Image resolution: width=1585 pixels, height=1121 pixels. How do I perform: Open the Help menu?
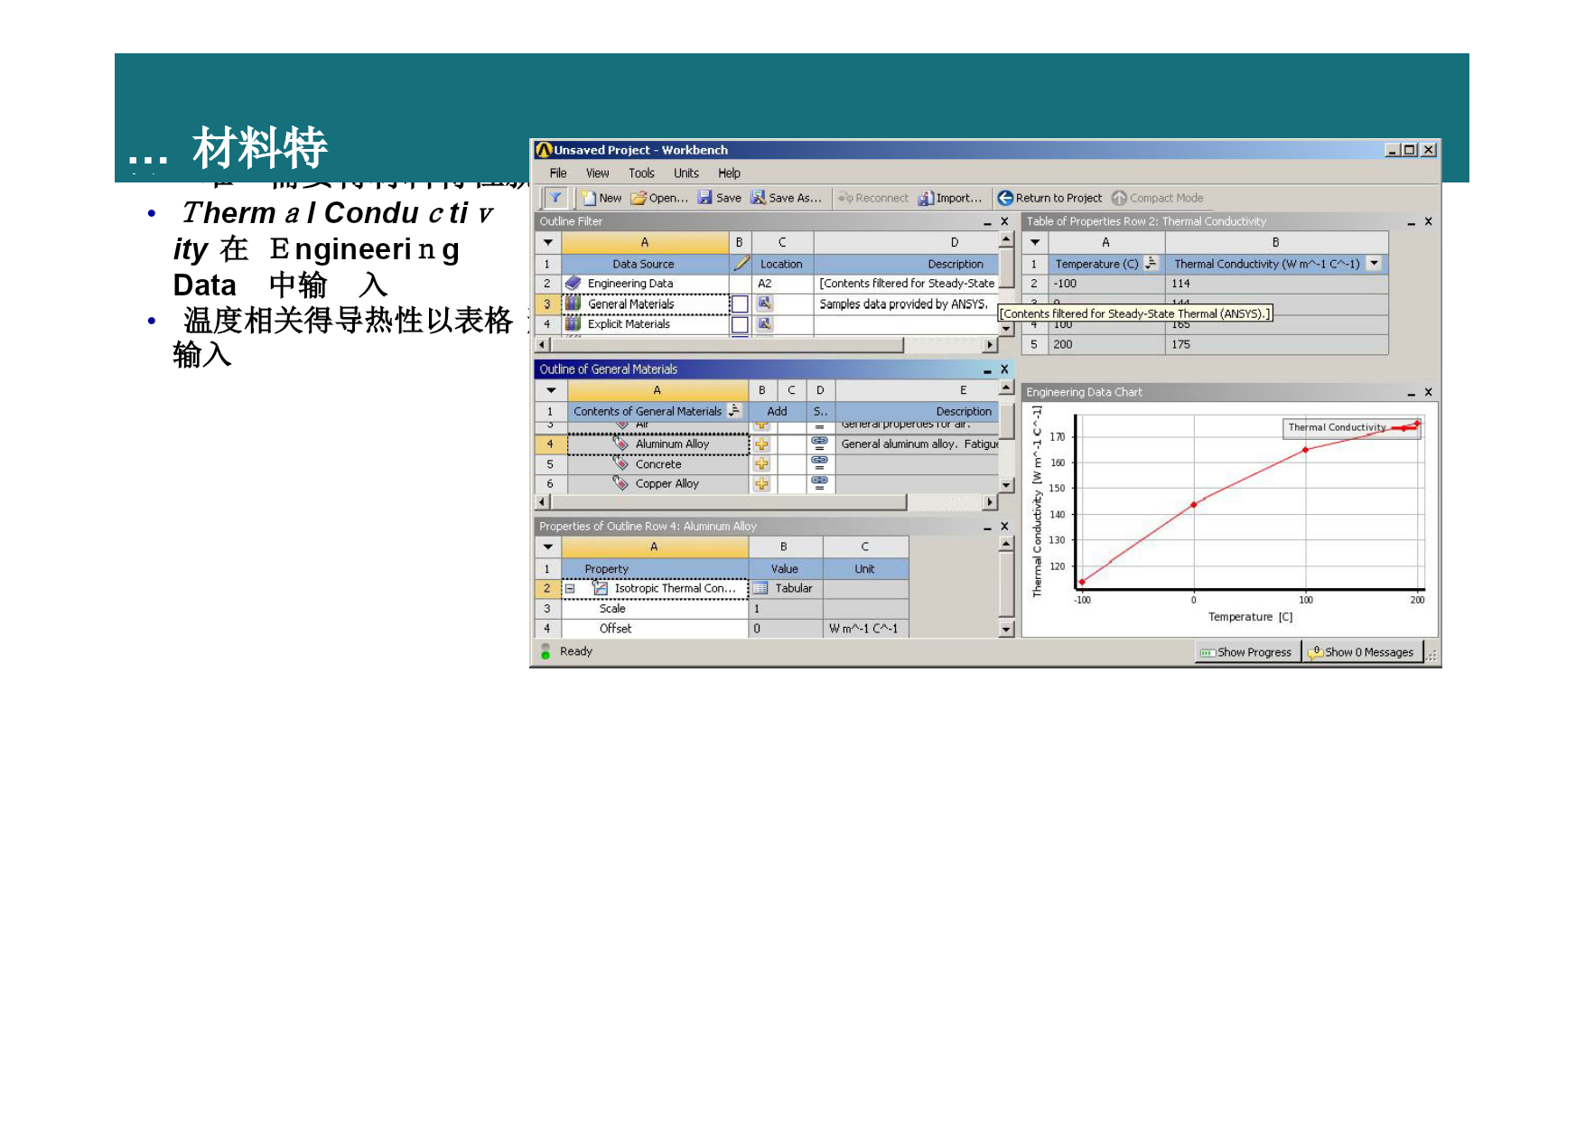tap(729, 173)
